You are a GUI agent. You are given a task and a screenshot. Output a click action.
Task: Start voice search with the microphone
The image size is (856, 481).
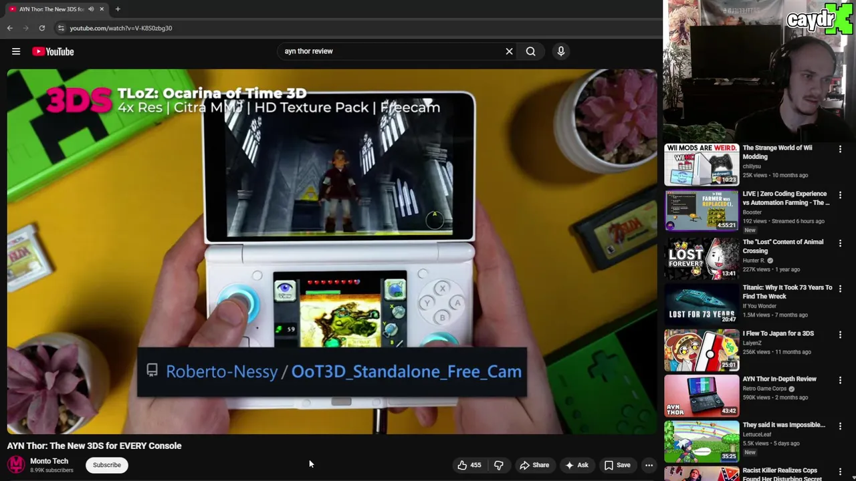(x=560, y=51)
